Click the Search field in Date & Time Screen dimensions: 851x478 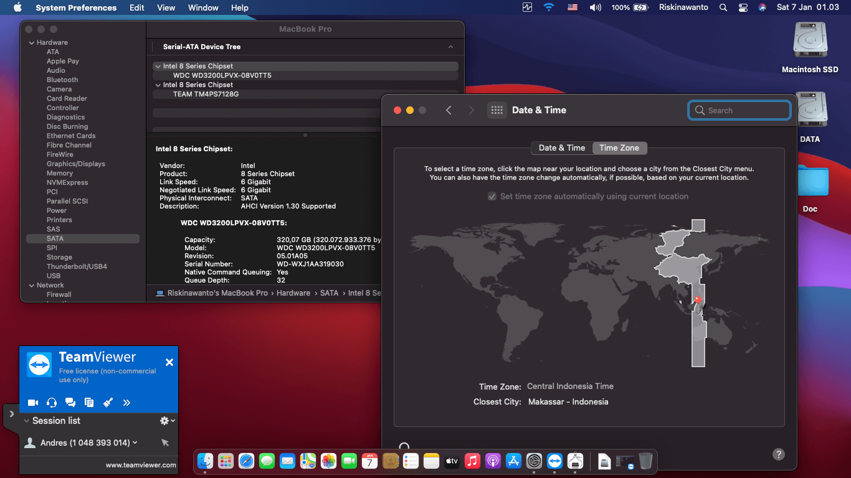tap(739, 110)
